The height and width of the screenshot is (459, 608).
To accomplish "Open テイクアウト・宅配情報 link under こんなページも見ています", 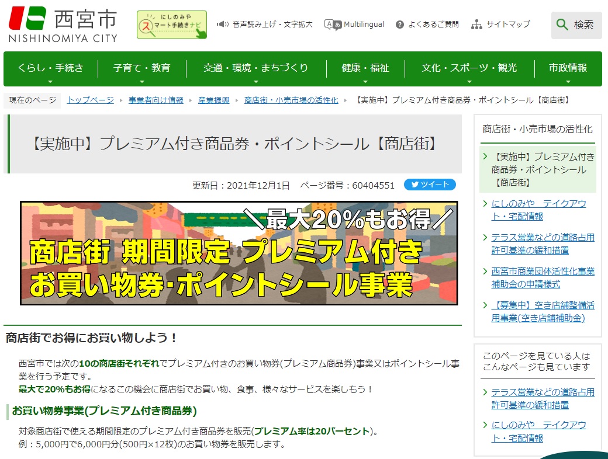I will coord(538,432).
